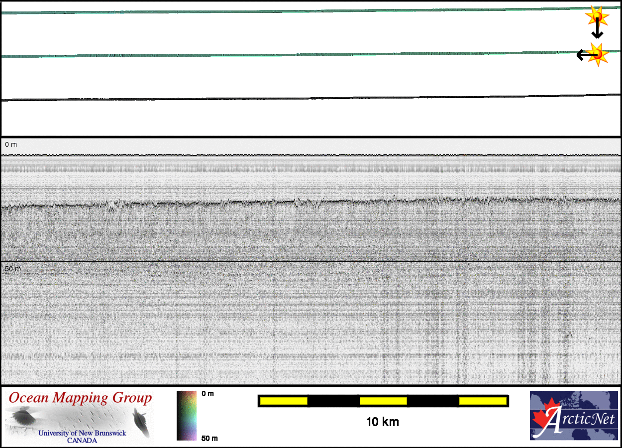The height and width of the screenshot is (448, 622).
Task: Click the 0 m label beside the color legend
Action: pos(207,394)
